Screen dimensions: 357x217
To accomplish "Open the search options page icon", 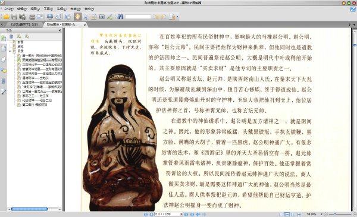I will (172, 17).
